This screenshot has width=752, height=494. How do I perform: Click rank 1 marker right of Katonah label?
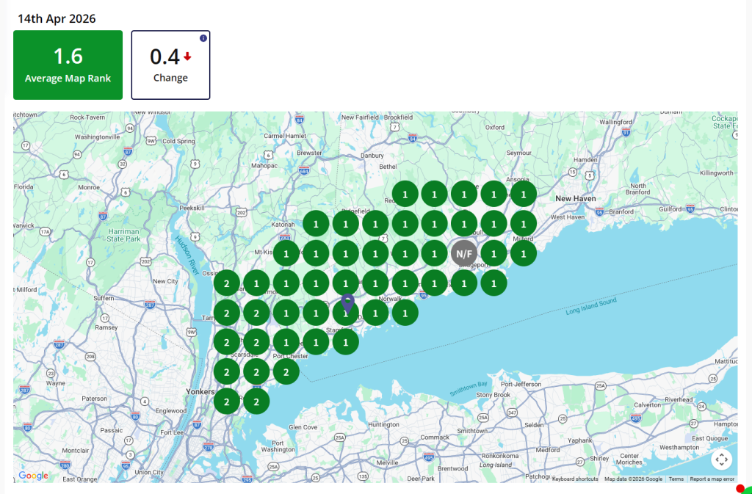tap(316, 224)
